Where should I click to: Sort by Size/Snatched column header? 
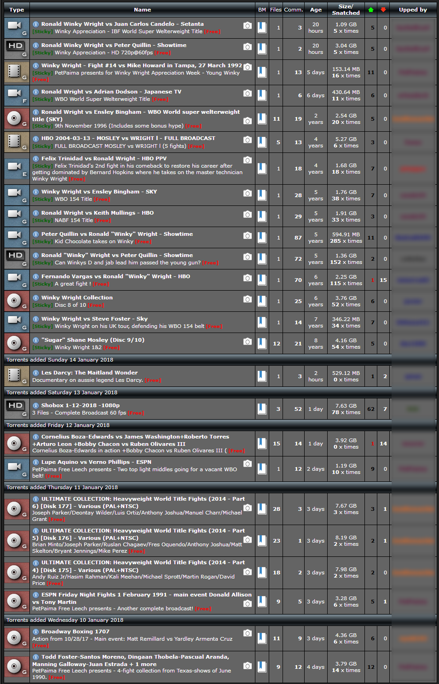[x=346, y=10]
